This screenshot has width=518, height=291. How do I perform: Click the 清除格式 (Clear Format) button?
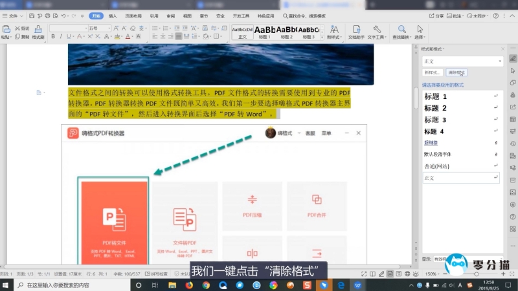[456, 72]
